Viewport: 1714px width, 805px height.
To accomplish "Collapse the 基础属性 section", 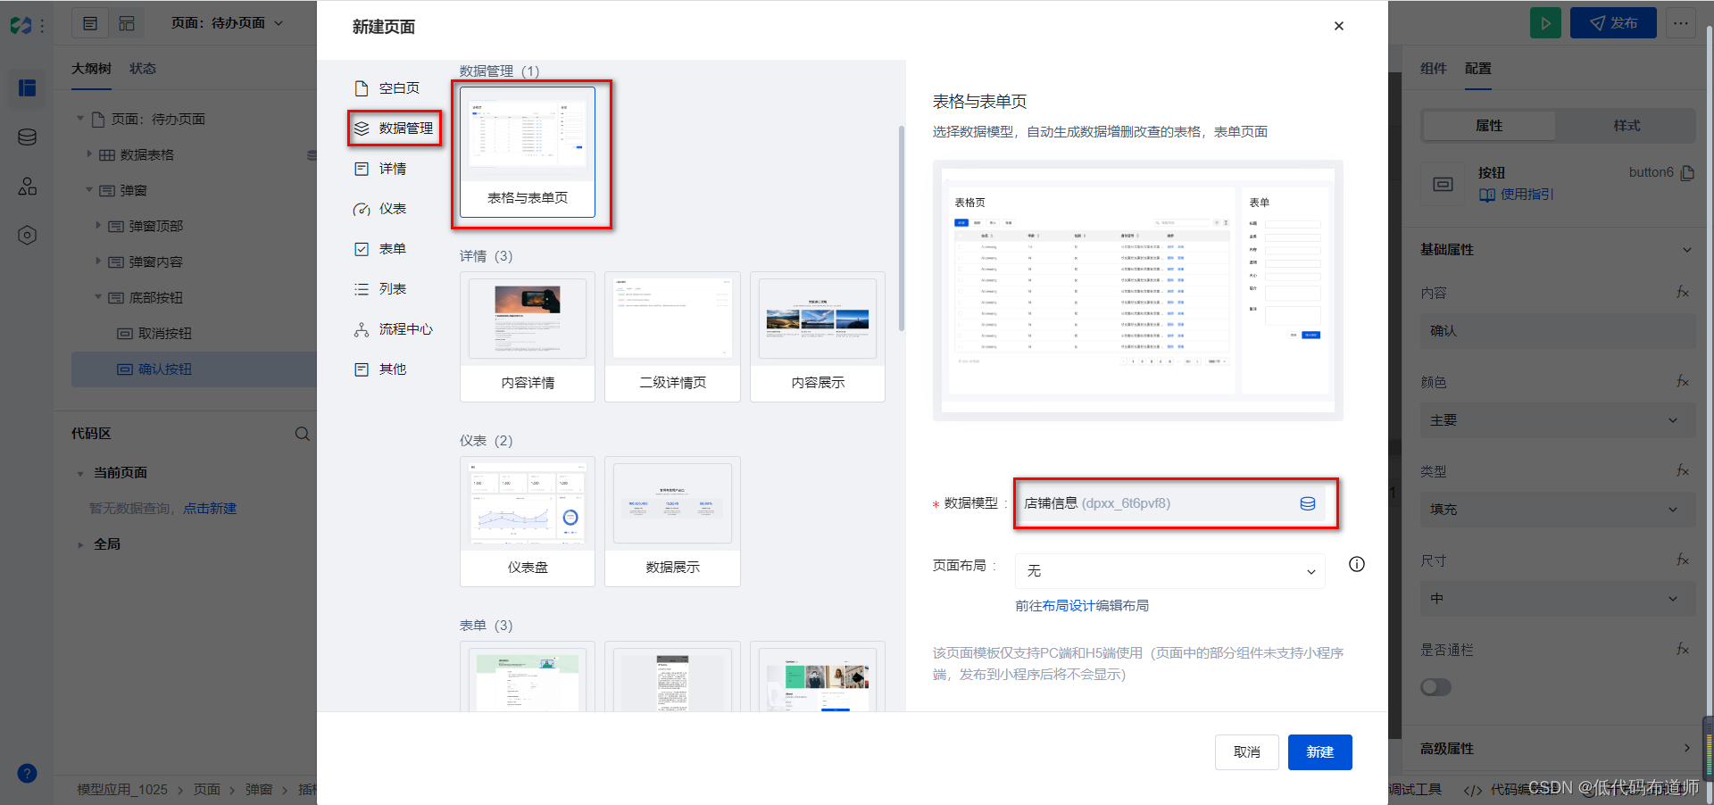I will pos(1687,250).
